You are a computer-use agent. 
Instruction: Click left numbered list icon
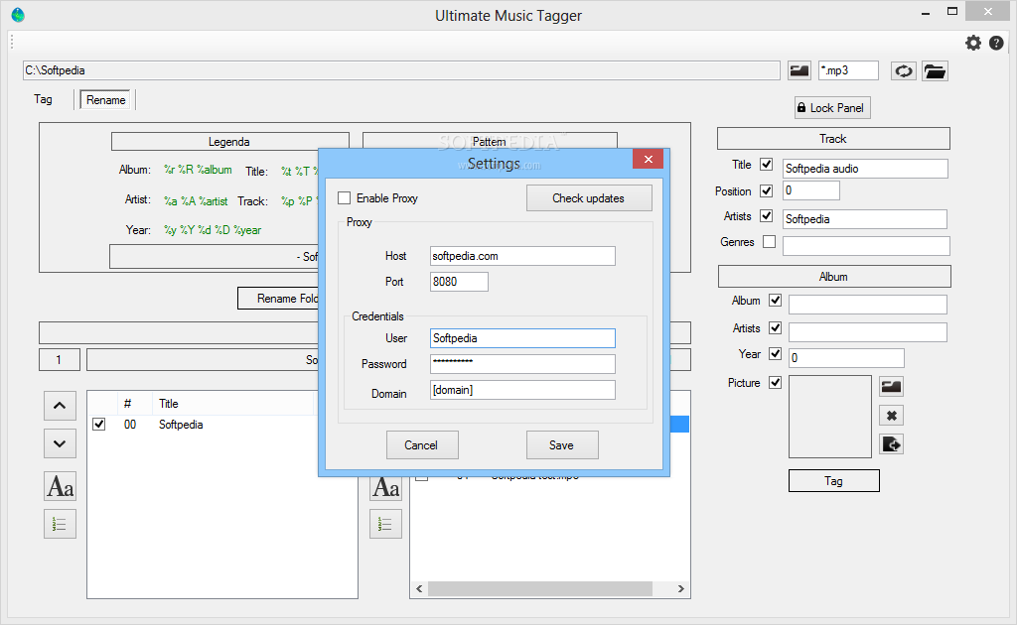coord(60,524)
